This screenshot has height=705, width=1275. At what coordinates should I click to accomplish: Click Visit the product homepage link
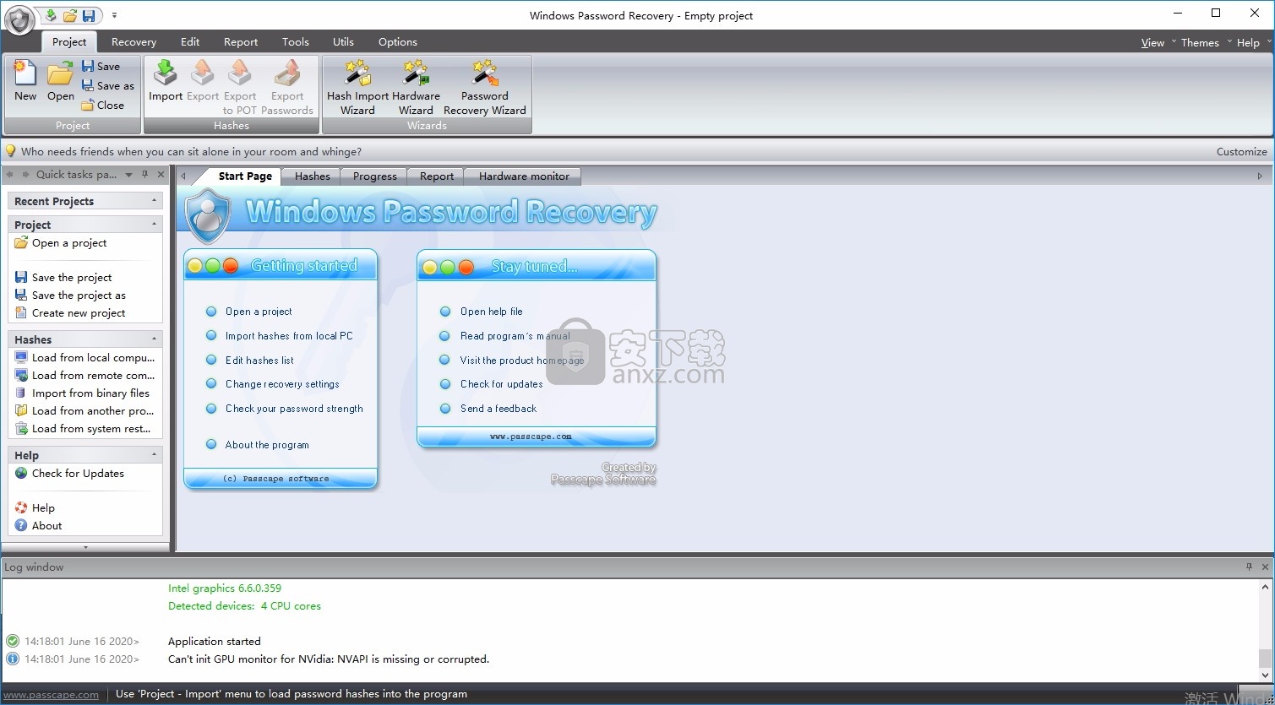[x=522, y=360]
